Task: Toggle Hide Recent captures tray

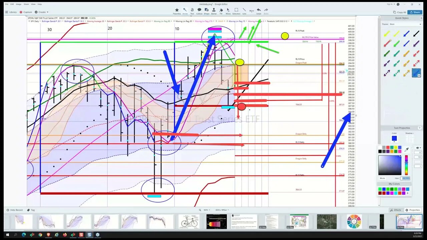Action: point(15,210)
